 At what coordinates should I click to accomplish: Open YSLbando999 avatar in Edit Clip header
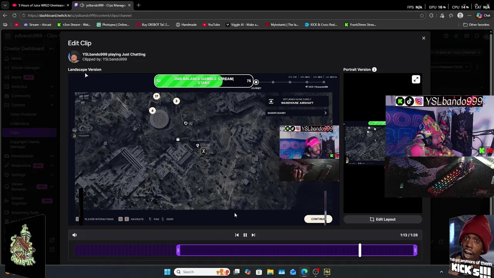coord(73,57)
